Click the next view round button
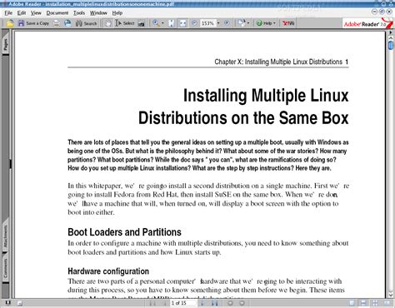The width and height of the screenshot is (395, 308). pos(242,303)
